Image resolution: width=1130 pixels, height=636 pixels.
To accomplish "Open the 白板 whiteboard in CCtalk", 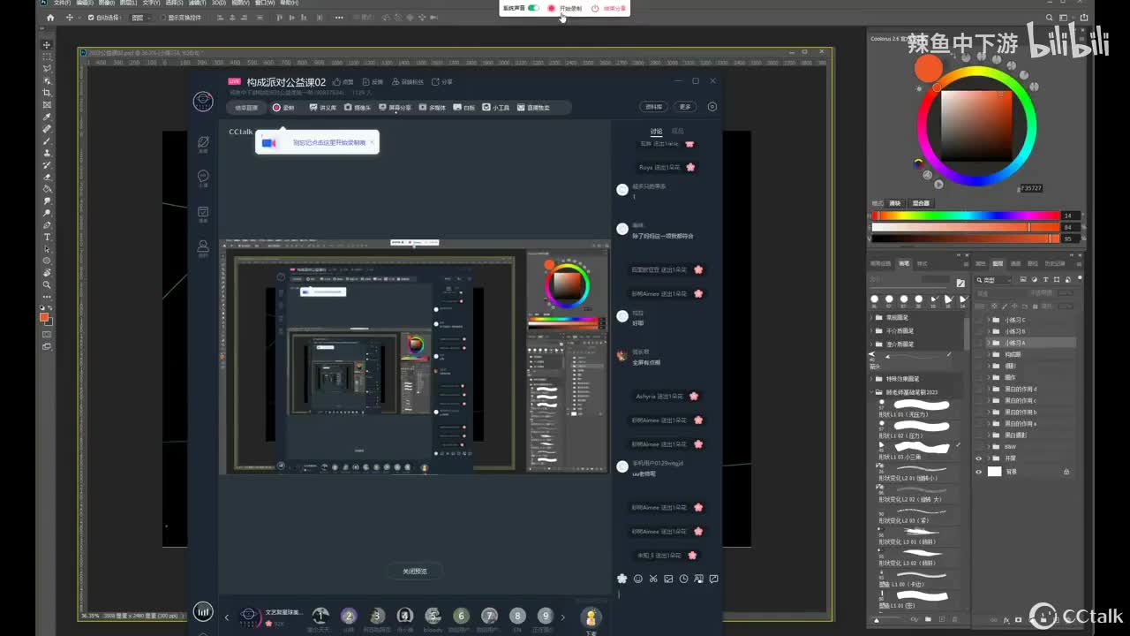I will tap(463, 108).
